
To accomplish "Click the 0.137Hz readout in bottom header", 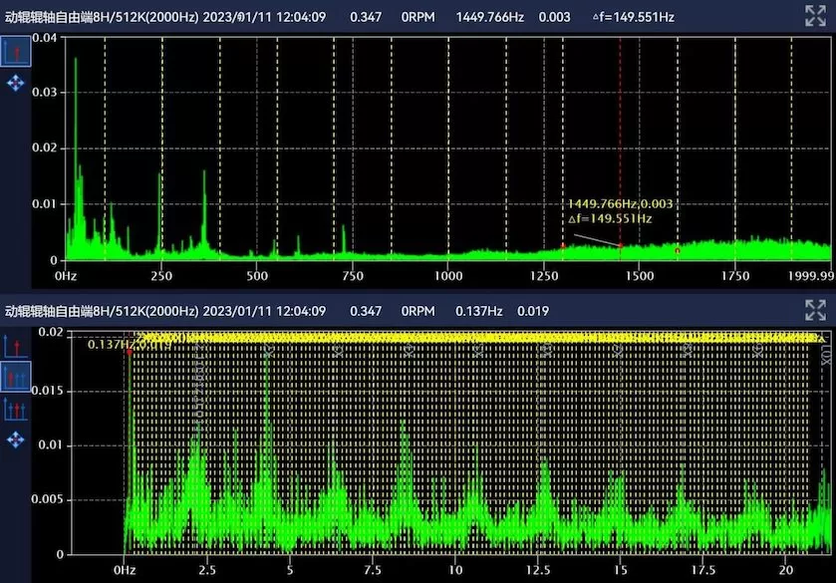I will point(477,311).
